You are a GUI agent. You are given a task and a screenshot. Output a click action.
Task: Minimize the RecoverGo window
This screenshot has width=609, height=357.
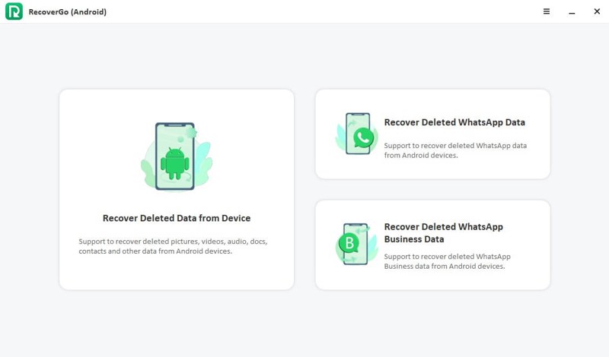coord(572,12)
